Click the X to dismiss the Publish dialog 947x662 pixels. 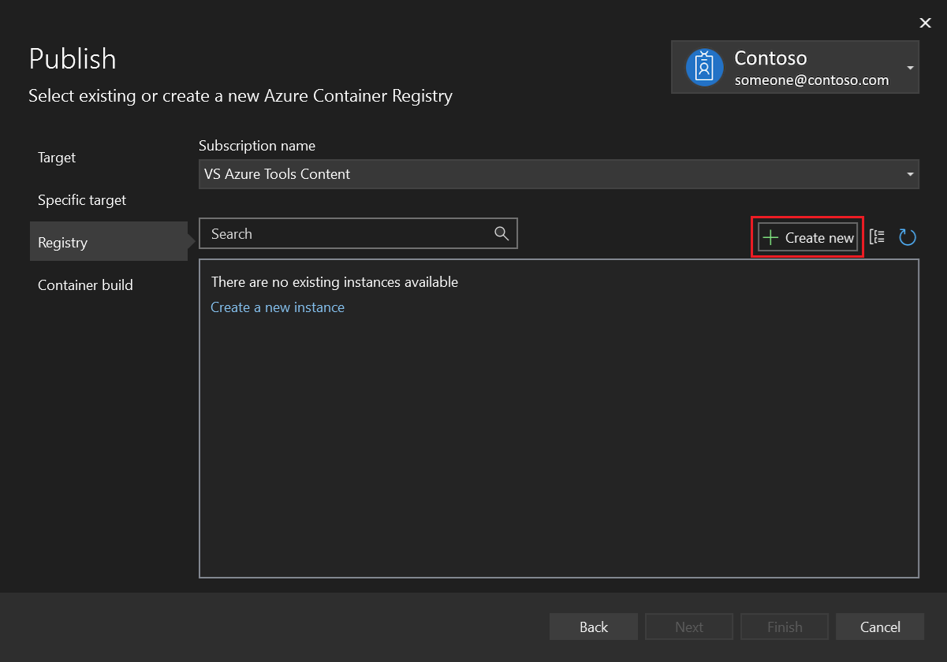[925, 23]
